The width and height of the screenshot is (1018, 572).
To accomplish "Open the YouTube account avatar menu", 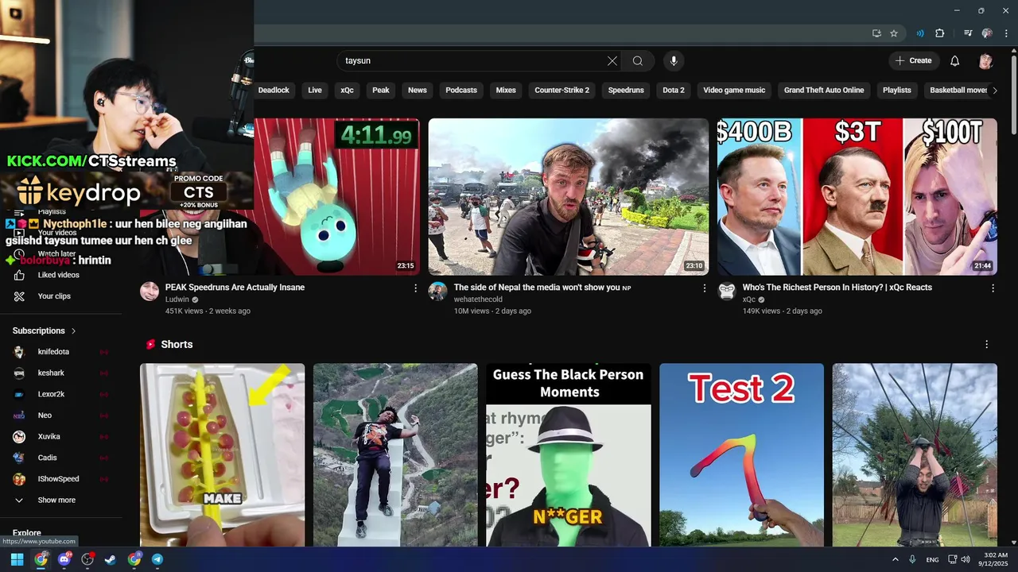I will tap(986, 60).
